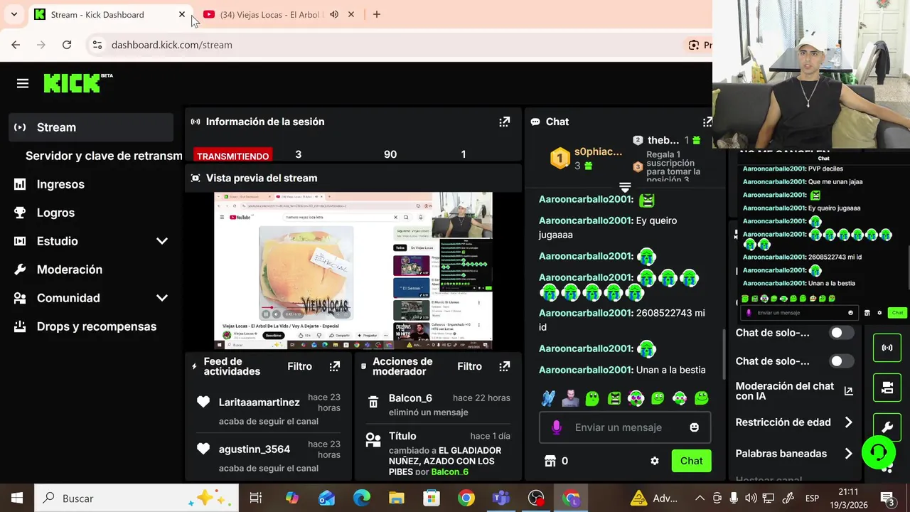Pop out the Acciones de moderador panel
910x512 pixels.
click(505, 366)
